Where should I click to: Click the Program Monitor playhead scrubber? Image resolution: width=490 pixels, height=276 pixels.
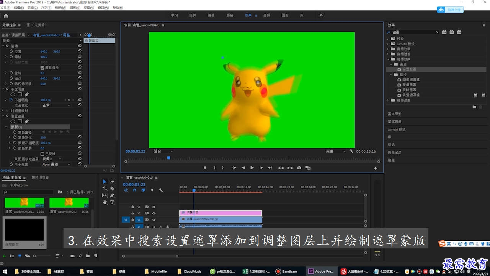[x=168, y=158]
